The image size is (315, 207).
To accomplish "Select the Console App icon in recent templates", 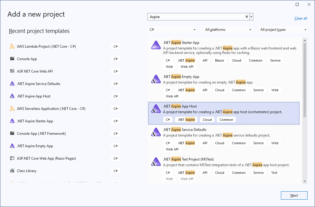I will tap(12, 59).
